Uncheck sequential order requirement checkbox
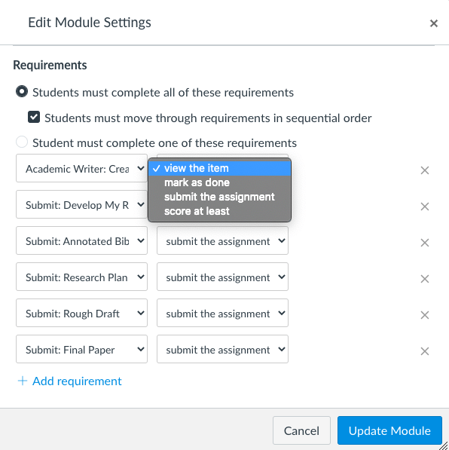The height and width of the screenshot is (450, 449). [34, 117]
